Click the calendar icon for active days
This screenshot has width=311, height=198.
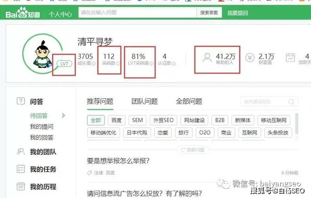(x=290, y=58)
